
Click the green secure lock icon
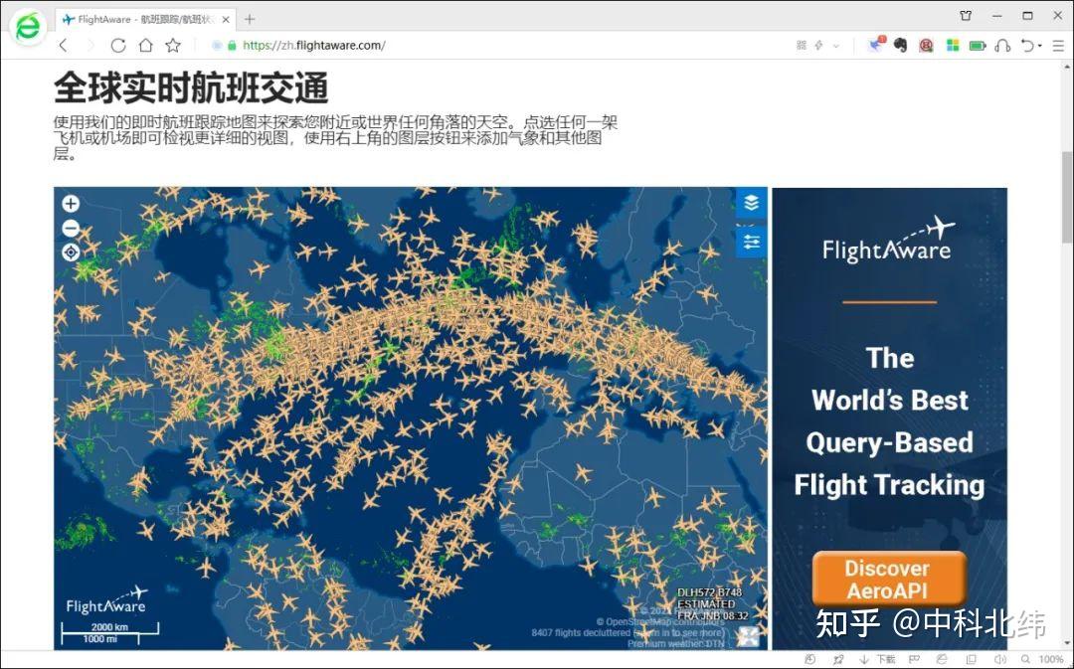pos(232,45)
